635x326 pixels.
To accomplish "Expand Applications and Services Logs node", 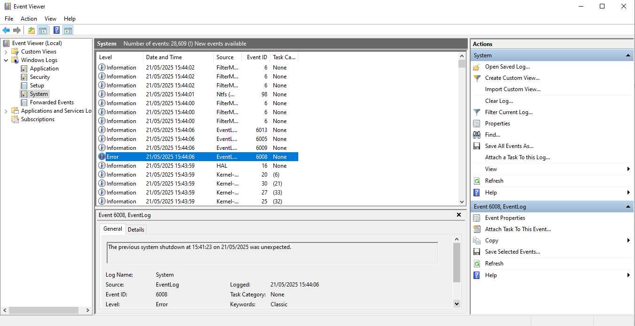I will point(6,111).
